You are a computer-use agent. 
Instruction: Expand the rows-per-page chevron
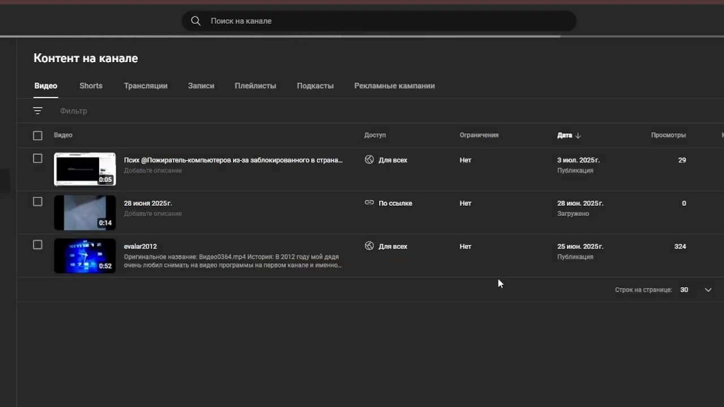(x=708, y=290)
